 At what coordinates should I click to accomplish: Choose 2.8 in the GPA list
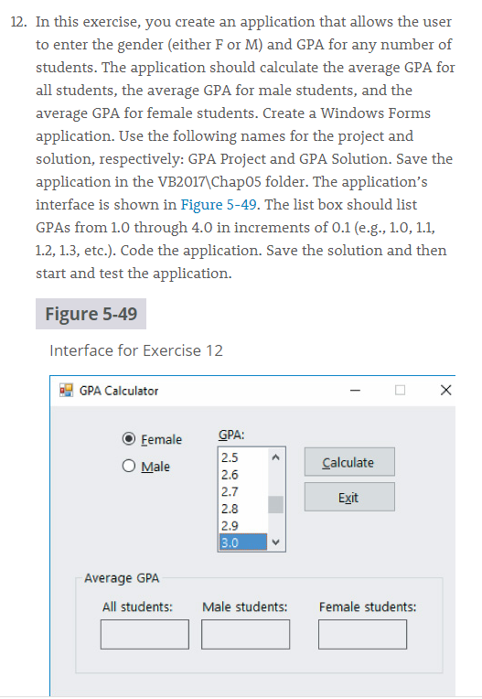243,508
